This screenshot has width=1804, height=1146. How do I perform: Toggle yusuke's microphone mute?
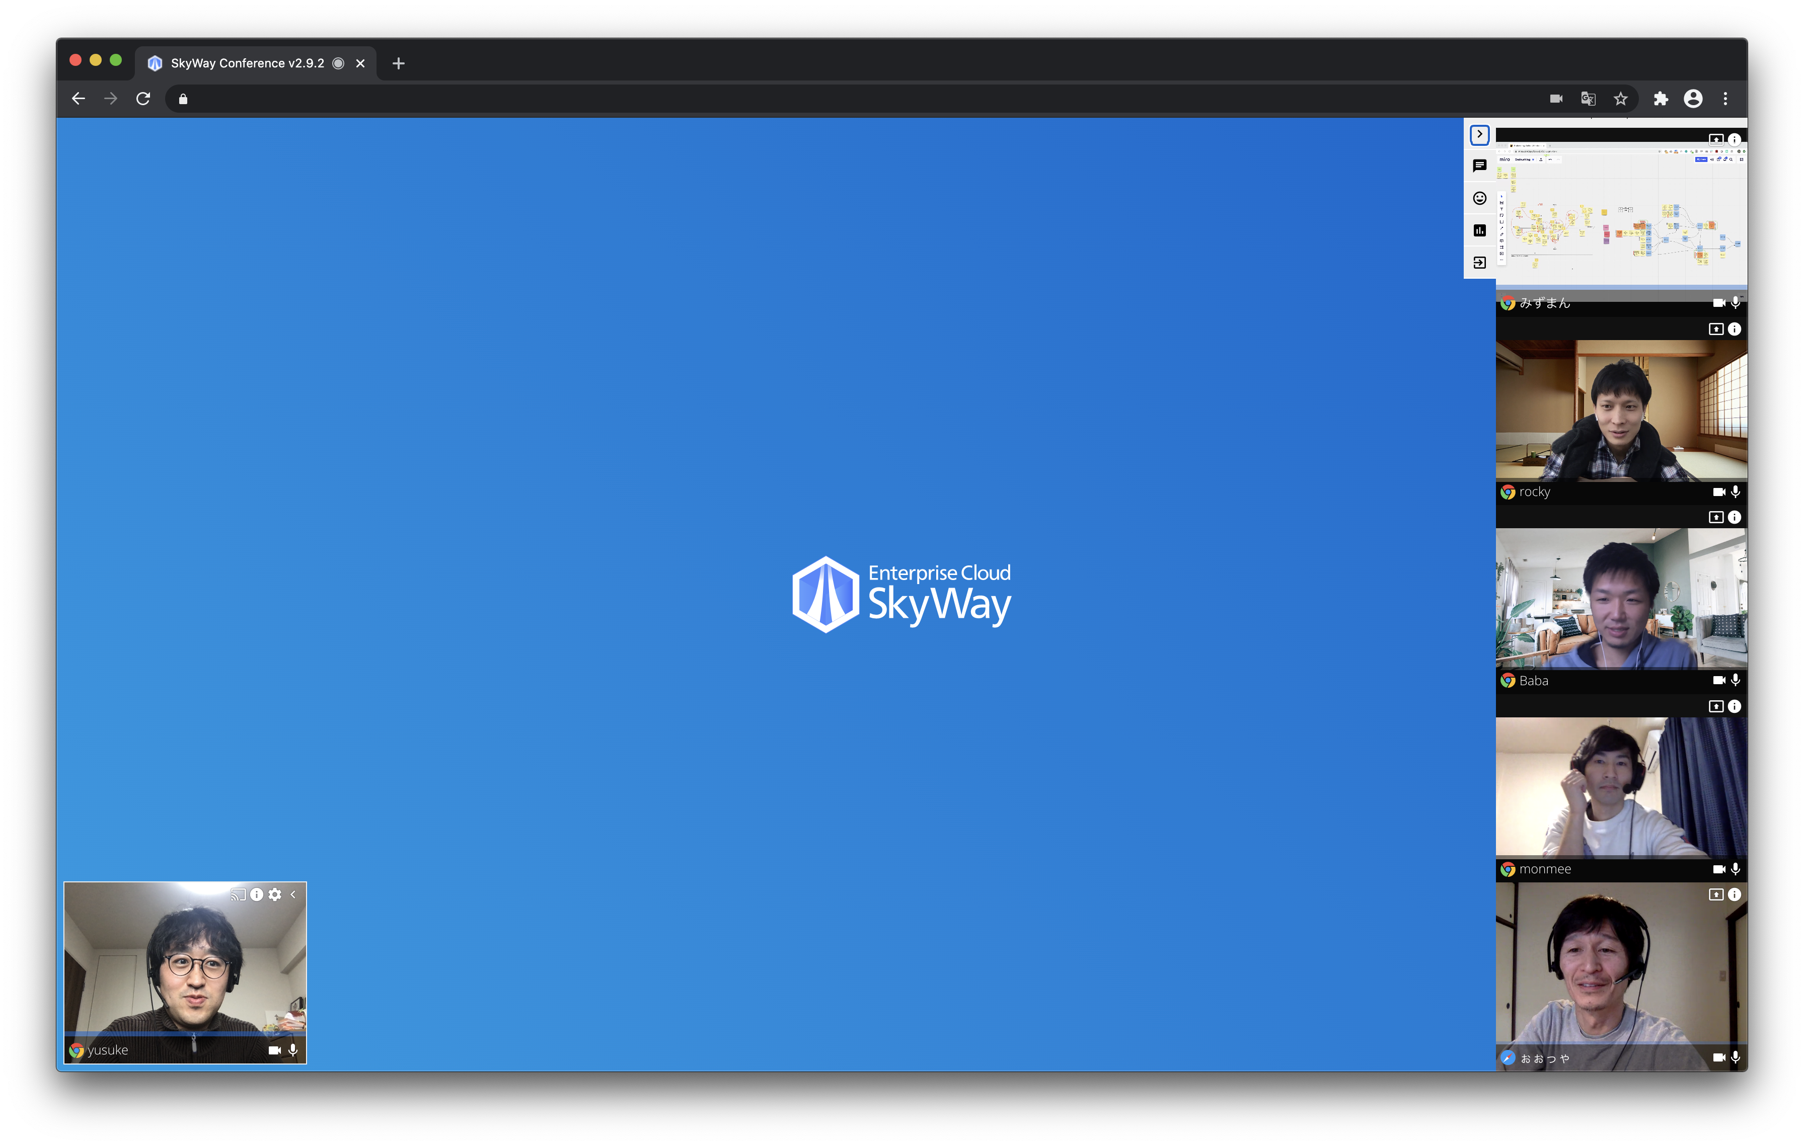click(x=293, y=1050)
